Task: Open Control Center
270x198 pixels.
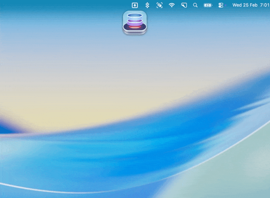Action: click(221, 5)
